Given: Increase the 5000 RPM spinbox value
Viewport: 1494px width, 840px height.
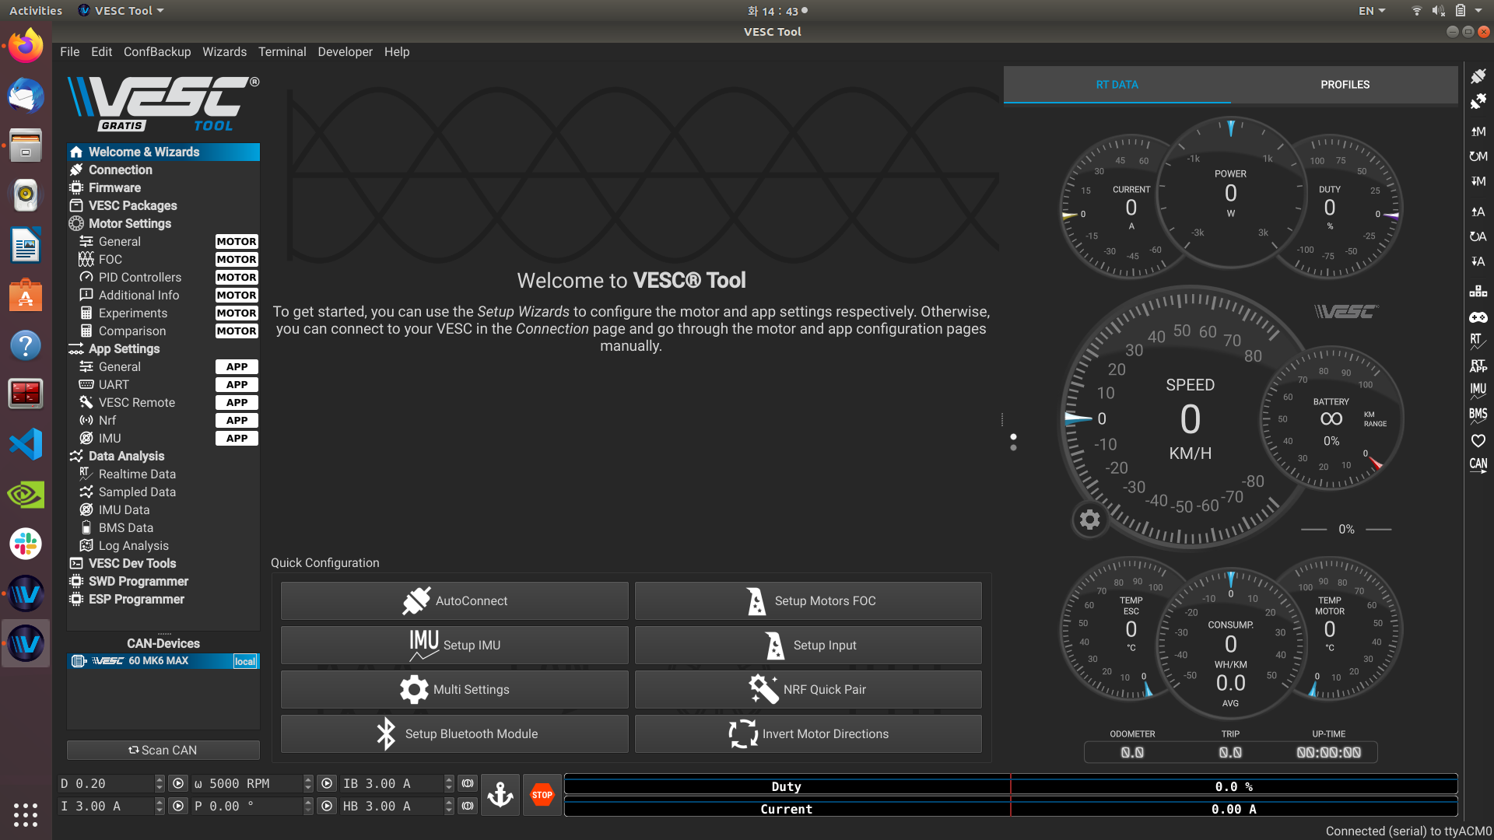Looking at the screenshot, I should [308, 779].
